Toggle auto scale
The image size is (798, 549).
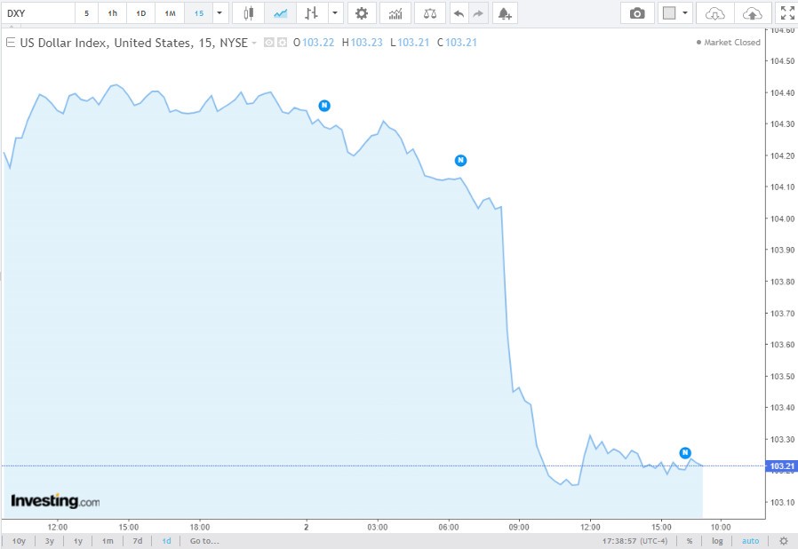tap(750, 541)
